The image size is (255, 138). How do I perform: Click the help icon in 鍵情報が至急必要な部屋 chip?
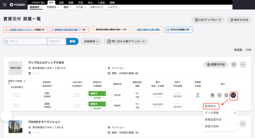coord(80,30)
